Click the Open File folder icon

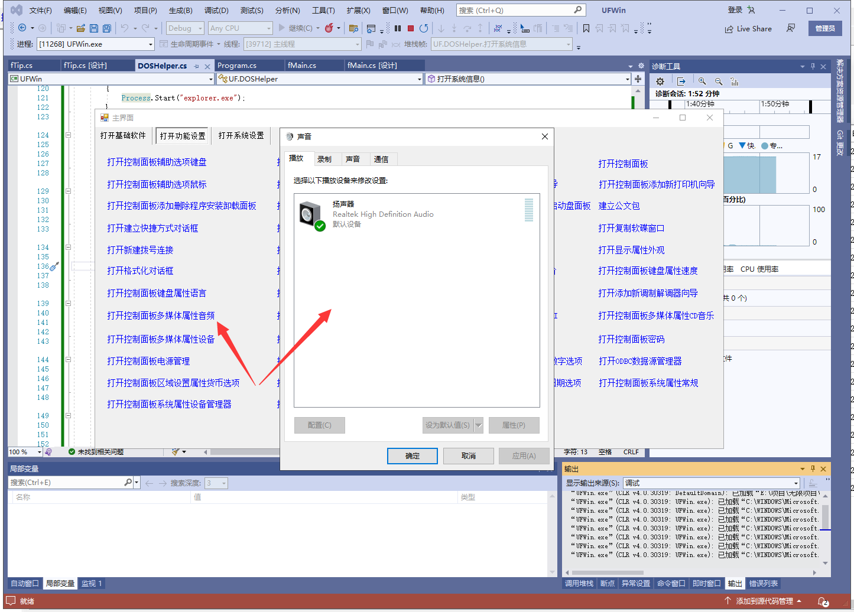[81, 28]
